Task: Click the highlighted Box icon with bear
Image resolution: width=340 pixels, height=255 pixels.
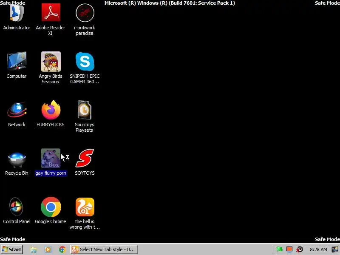Action: (51, 158)
